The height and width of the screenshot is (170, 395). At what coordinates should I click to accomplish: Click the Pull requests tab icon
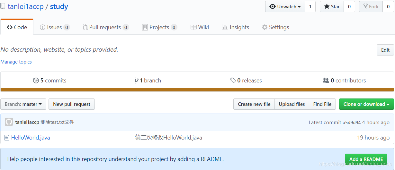pos(85,27)
